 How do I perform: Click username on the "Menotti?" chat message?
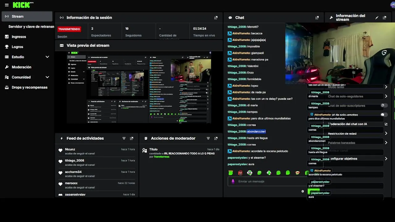237,27
